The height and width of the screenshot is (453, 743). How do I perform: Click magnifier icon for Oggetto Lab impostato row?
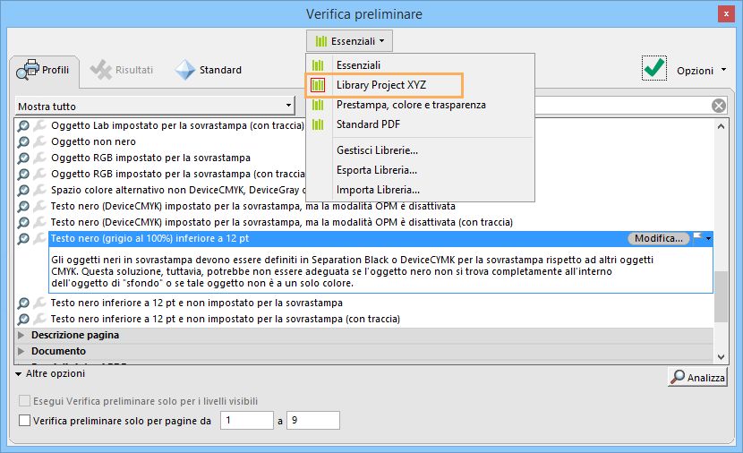(23, 126)
